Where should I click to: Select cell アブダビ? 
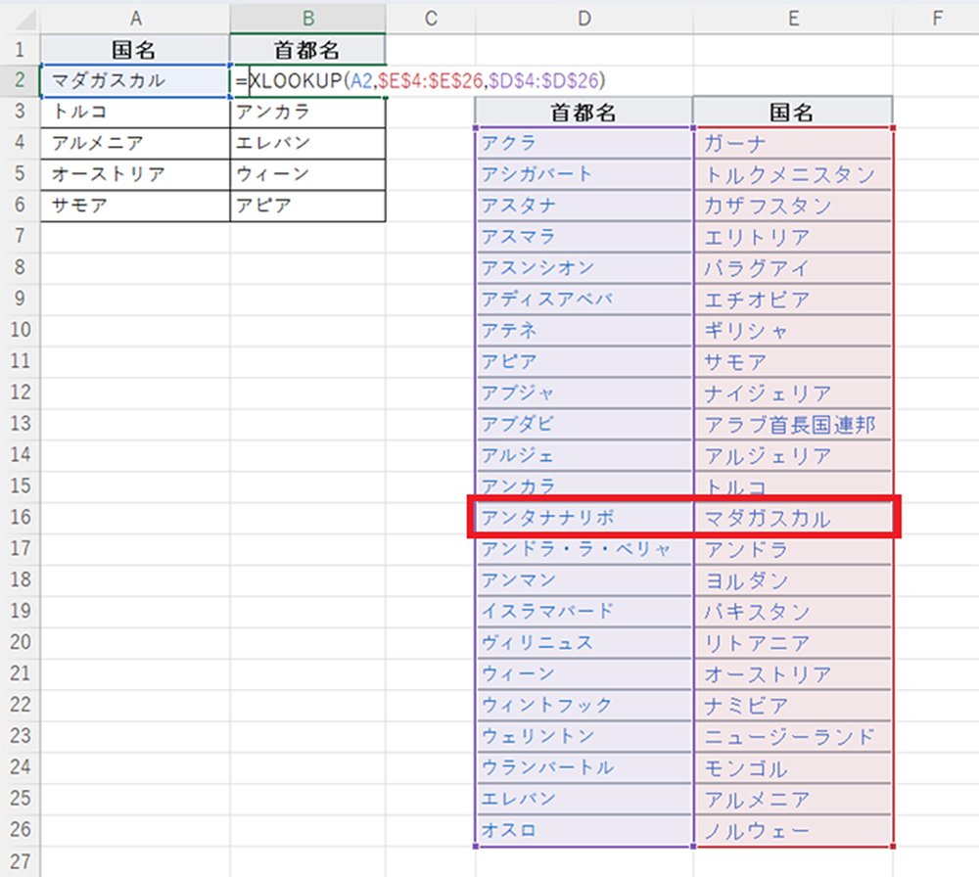tap(584, 424)
